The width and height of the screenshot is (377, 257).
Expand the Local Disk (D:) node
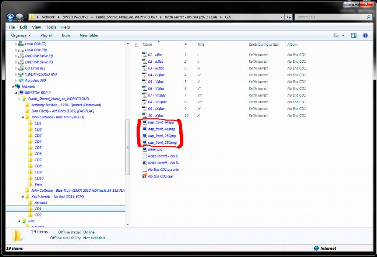[x=16, y=50]
